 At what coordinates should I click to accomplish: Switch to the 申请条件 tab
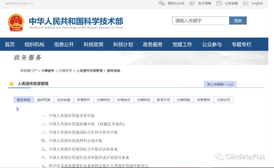coord(83,100)
